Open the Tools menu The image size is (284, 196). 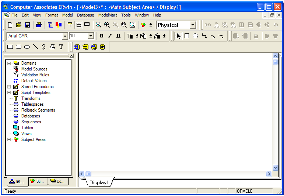point(126,15)
